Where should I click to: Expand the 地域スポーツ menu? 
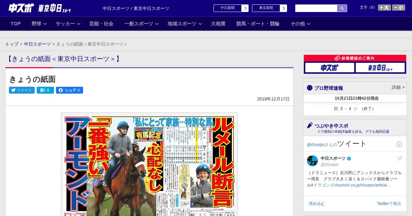184,24
